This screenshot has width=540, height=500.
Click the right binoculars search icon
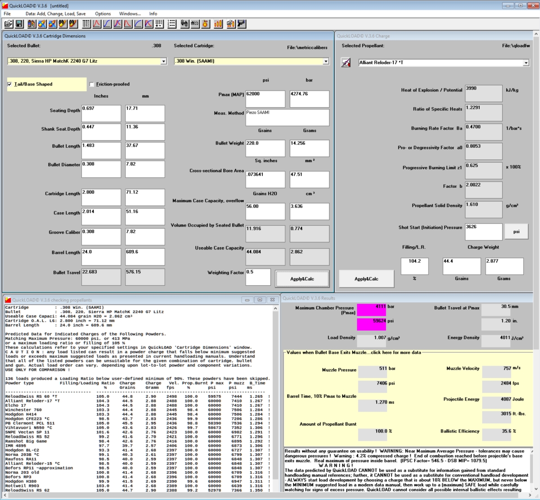(x=73, y=23)
